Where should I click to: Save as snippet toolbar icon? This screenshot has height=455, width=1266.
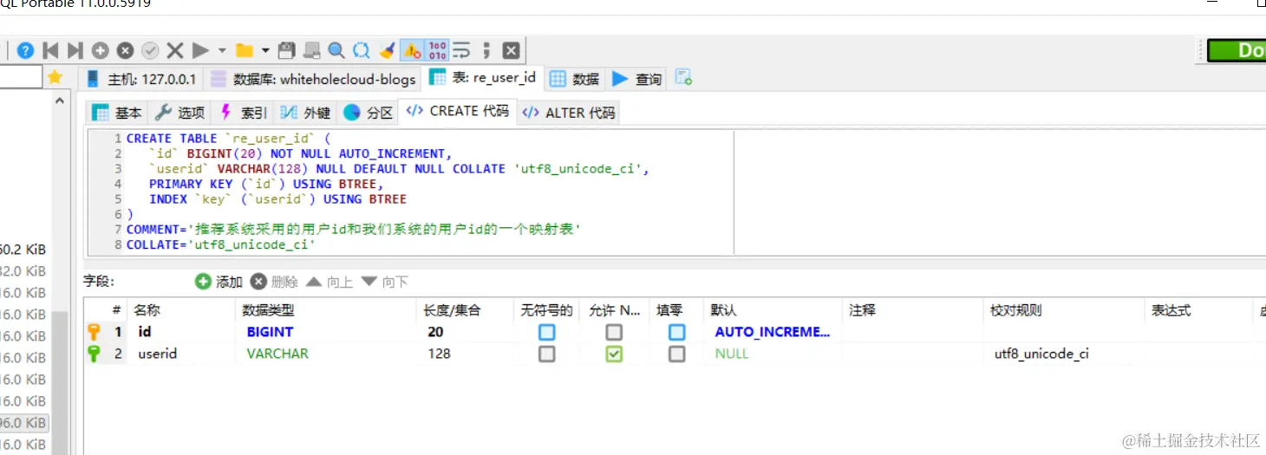(x=312, y=50)
